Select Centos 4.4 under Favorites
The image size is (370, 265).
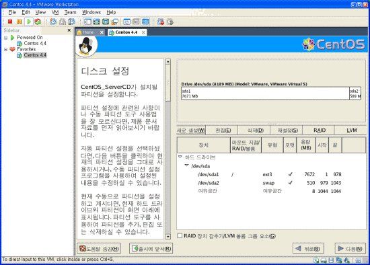tap(35, 55)
